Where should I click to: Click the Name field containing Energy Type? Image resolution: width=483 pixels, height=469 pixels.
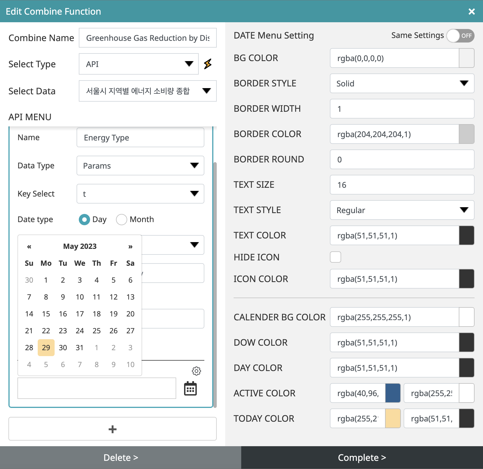pyautogui.click(x=140, y=137)
